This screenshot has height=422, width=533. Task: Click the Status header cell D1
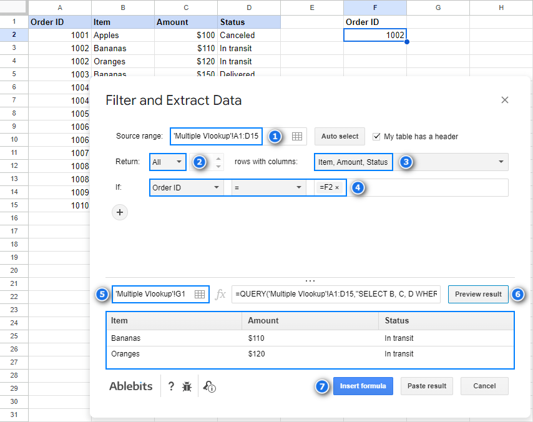[x=249, y=22]
